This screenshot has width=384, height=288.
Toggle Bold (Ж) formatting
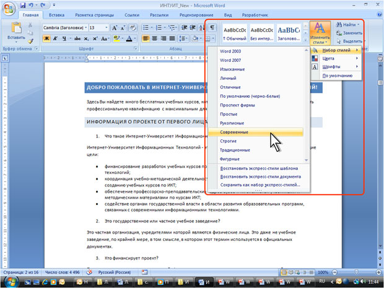click(x=46, y=38)
